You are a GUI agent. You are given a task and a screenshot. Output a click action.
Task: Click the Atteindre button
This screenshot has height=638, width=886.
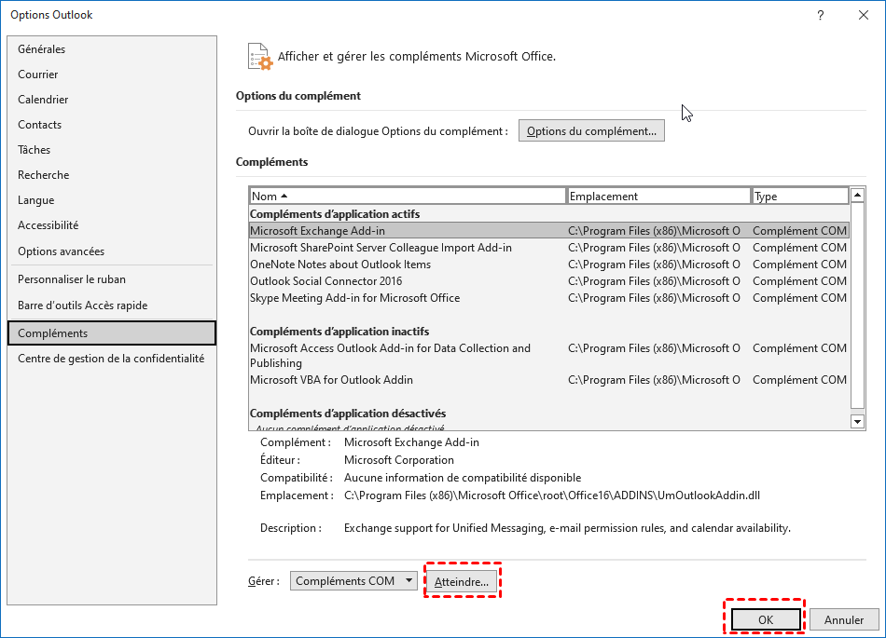click(x=462, y=581)
